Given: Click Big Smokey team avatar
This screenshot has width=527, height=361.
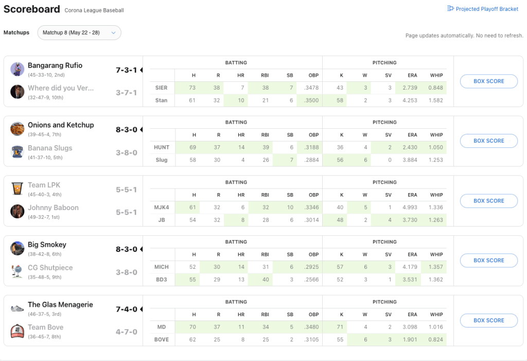Looking at the screenshot, I should (x=17, y=248).
